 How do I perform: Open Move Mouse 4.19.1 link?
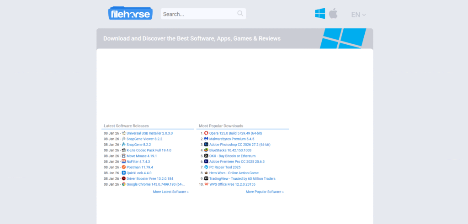[142, 156]
